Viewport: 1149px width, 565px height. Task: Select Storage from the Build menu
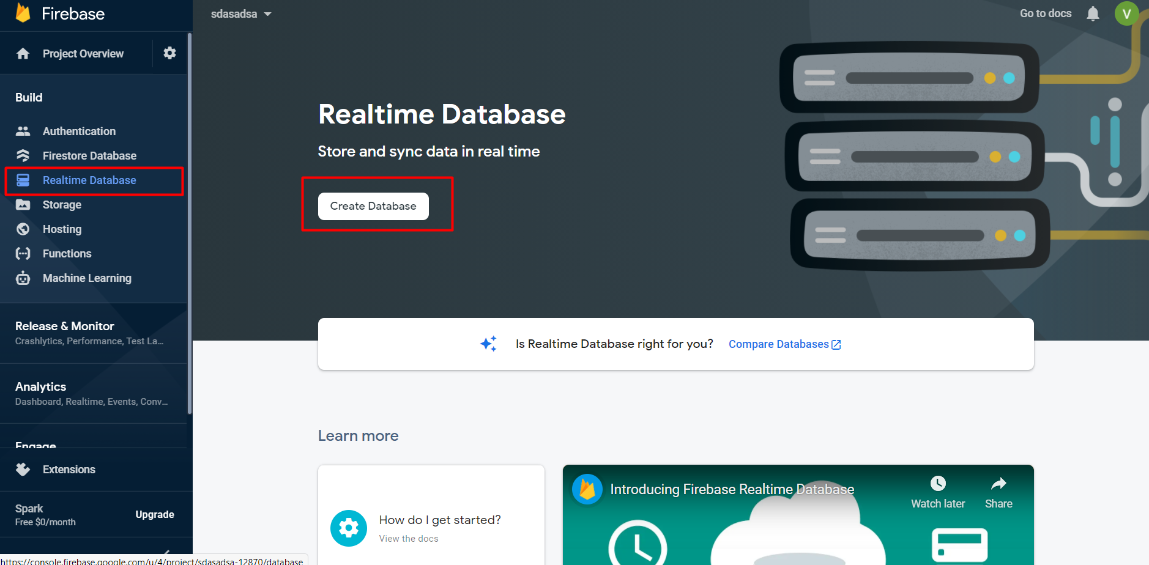[62, 205]
